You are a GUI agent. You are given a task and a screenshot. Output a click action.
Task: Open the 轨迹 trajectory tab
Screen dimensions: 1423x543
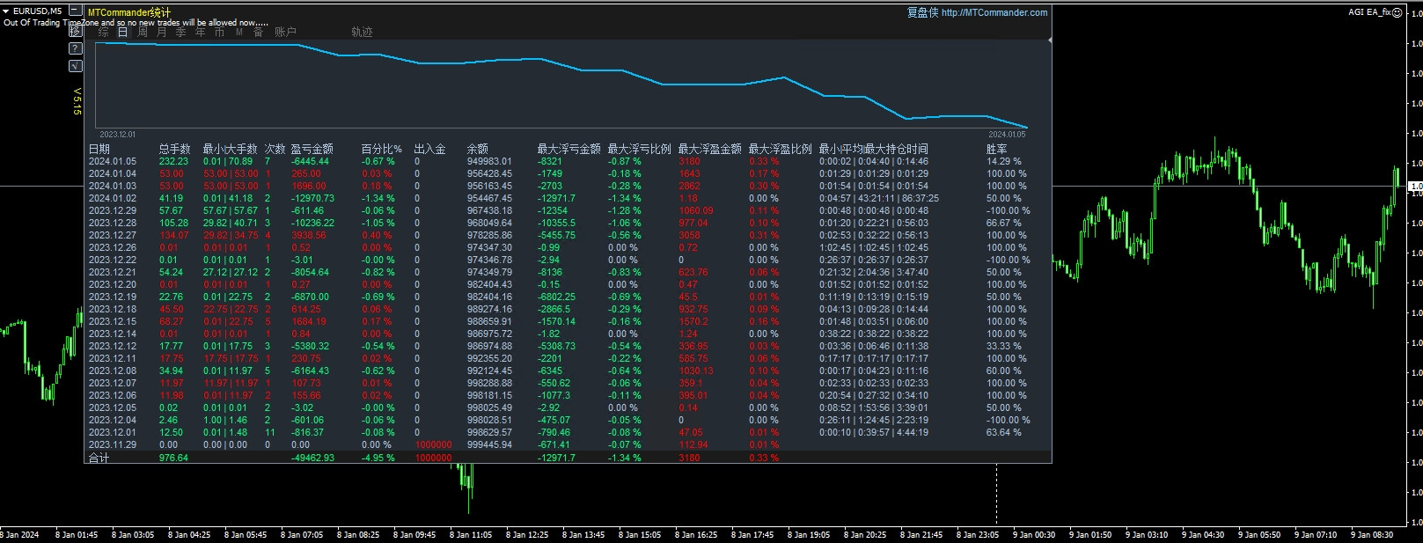362,32
